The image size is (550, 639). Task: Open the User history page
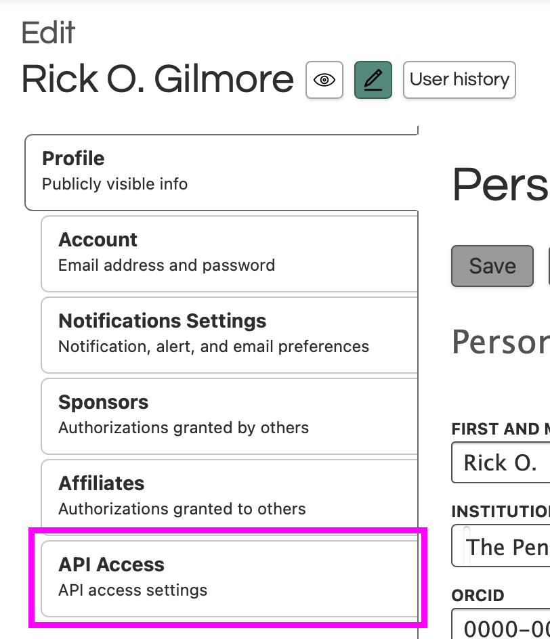coord(459,80)
